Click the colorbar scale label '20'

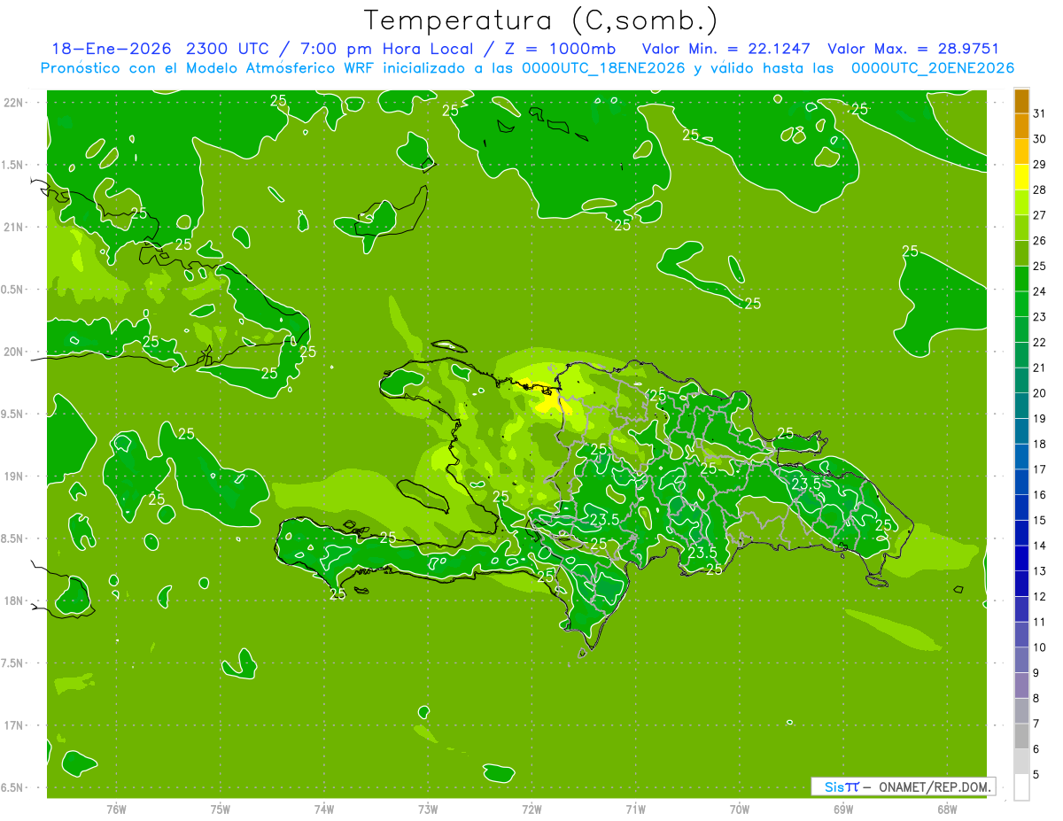tap(1040, 393)
